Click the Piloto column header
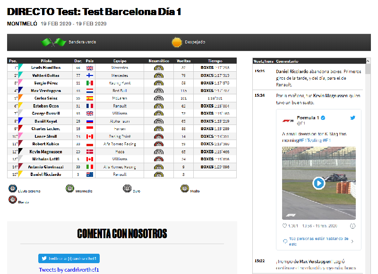The height and width of the screenshot is (274, 378). (x=46, y=61)
